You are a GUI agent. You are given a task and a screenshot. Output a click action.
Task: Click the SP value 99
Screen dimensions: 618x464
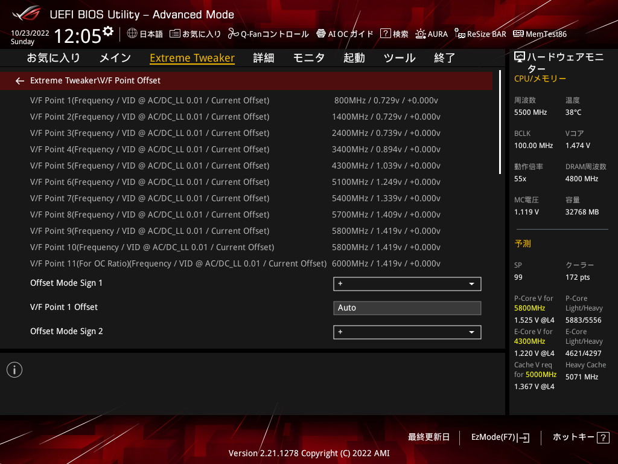[x=518, y=277]
